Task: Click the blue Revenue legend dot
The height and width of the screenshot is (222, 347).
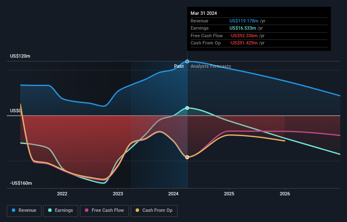Action: 14,210
